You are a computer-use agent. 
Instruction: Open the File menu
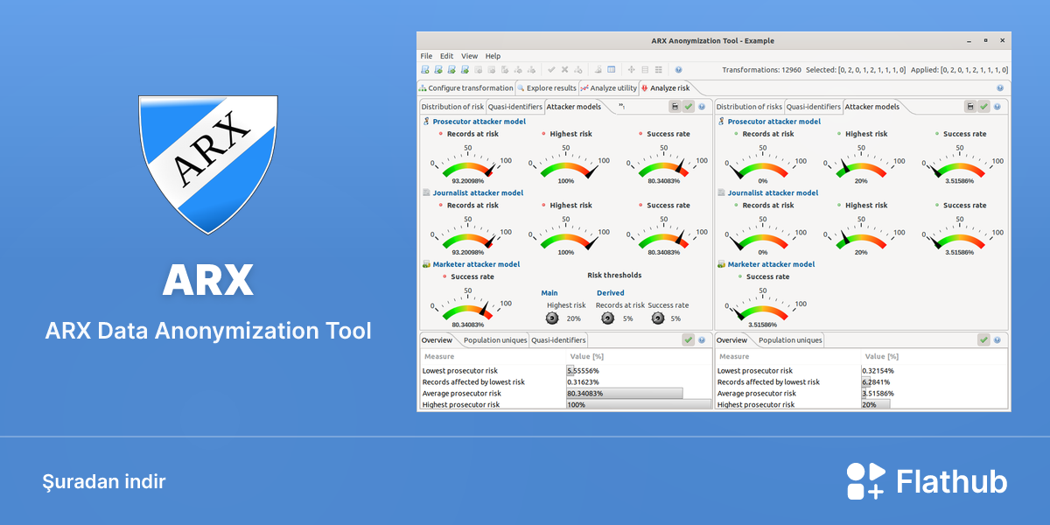(426, 56)
